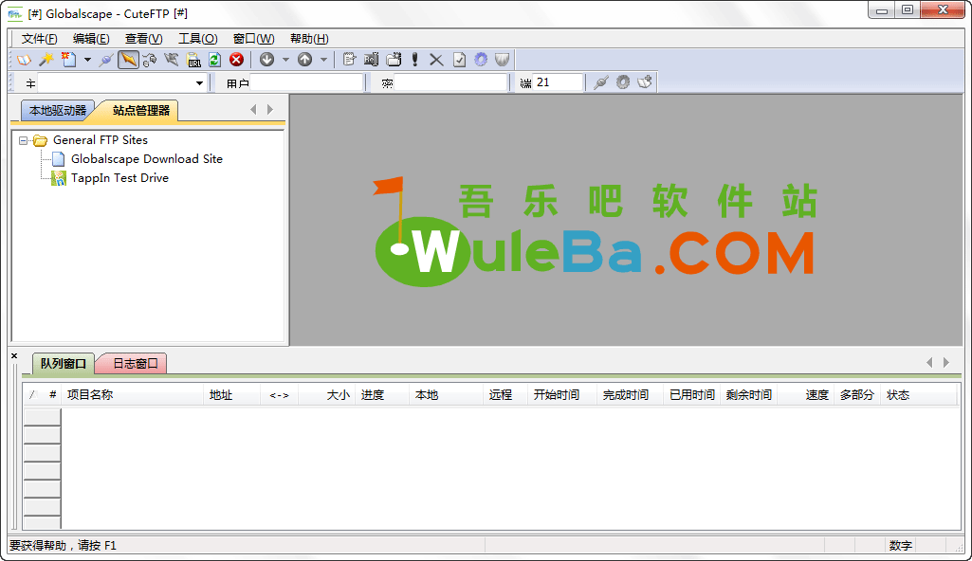Viewport: 972px width, 561px height.
Task: Open the New icon dropdown arrow
Action: point(87,60)
